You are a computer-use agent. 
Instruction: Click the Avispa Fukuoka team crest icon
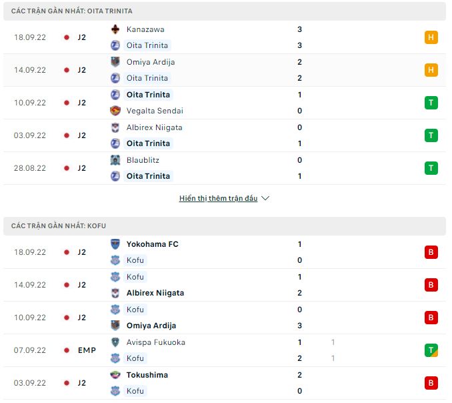pos(115,342)
